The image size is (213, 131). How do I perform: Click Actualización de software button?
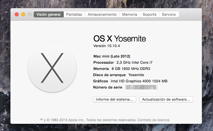click(166, 99)
